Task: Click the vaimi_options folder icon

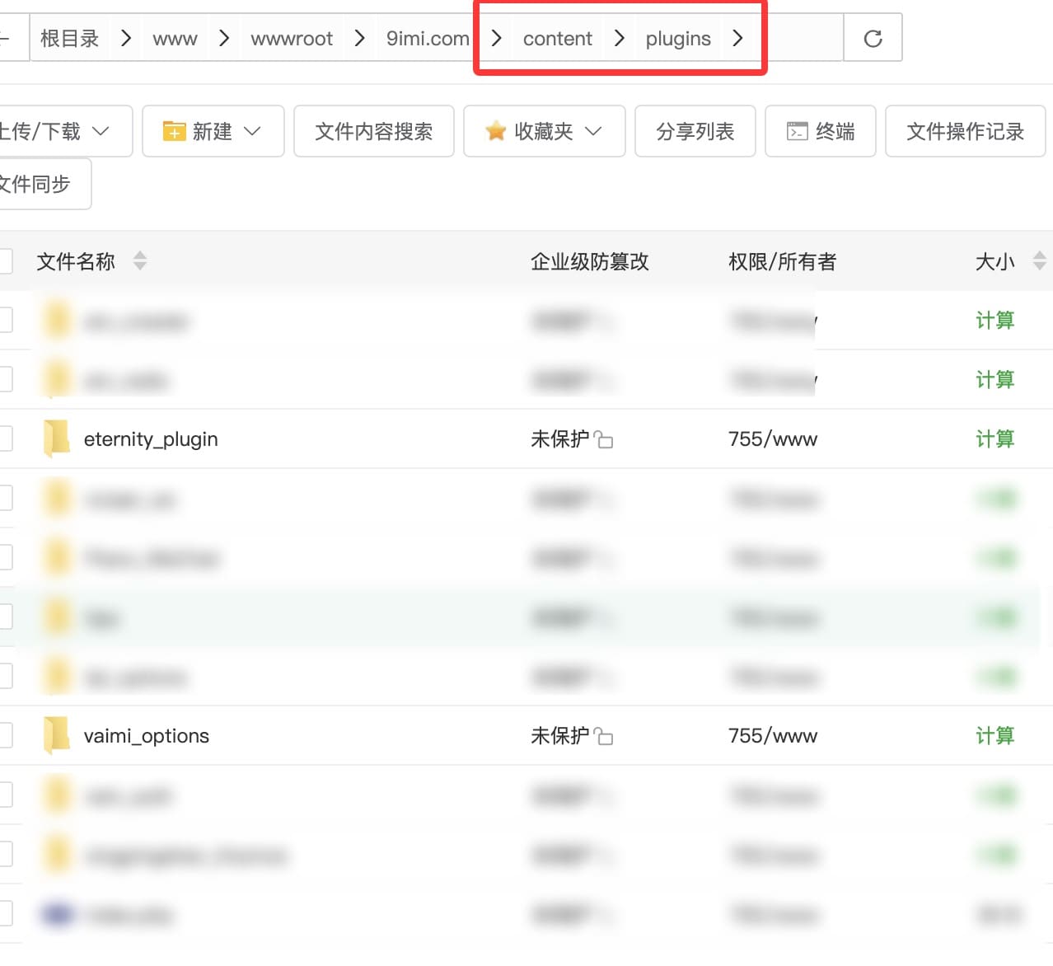Action: click(x=56, y=735)
